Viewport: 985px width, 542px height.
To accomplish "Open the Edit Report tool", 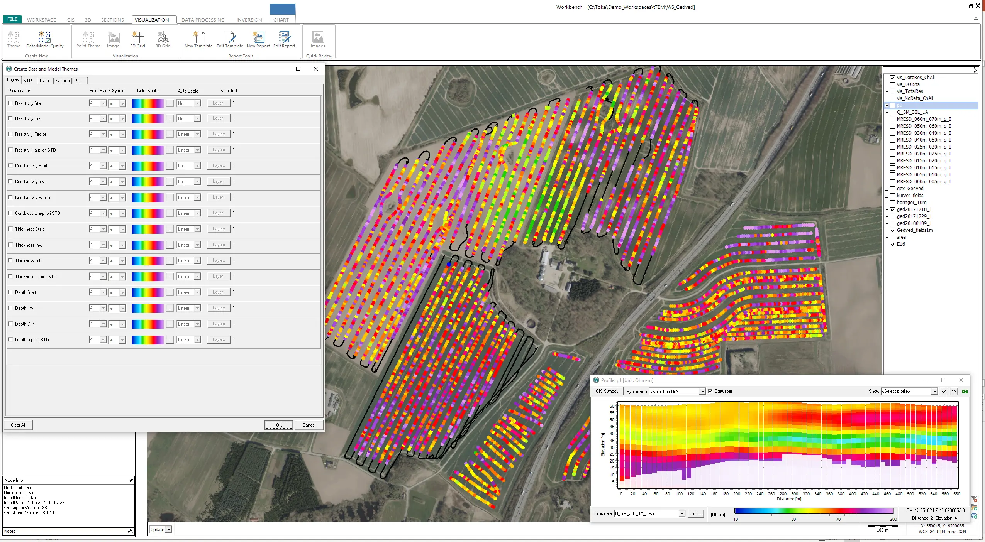I will click(284, 39).
